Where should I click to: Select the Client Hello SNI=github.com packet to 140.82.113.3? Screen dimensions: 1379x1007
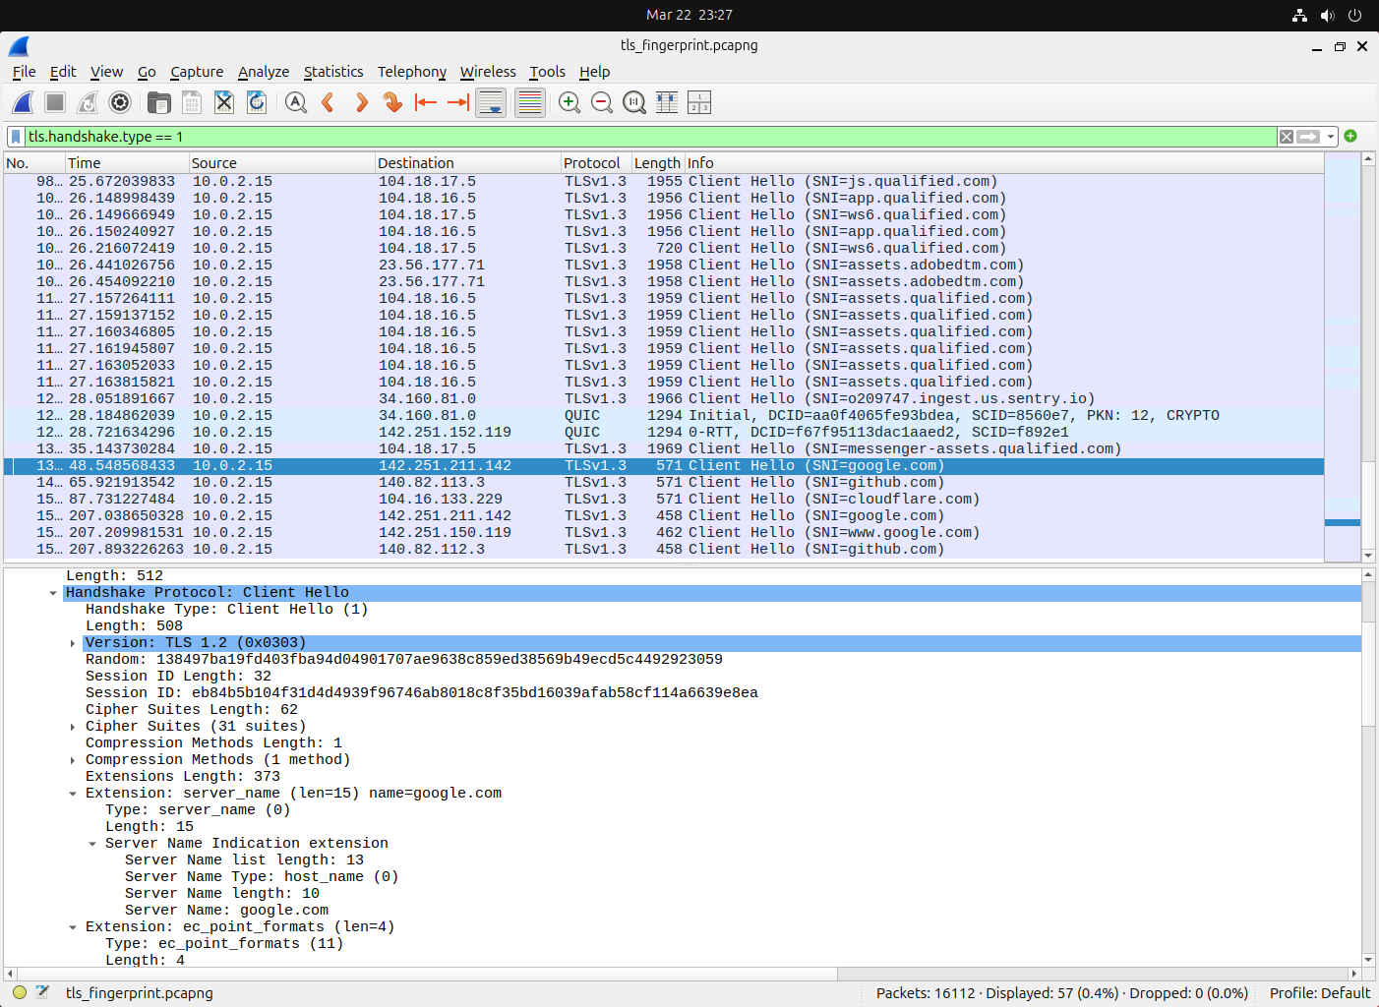tap(664, 483)
